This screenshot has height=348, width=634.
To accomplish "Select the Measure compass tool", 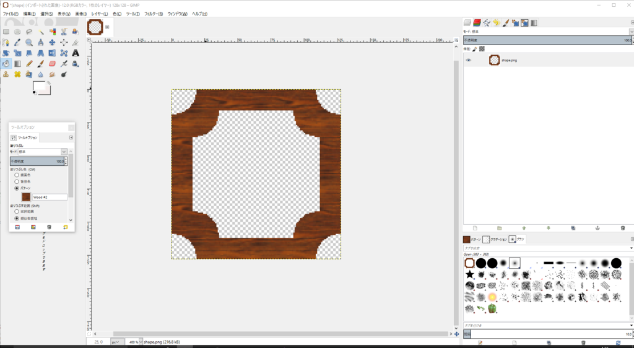I will 41,43.
